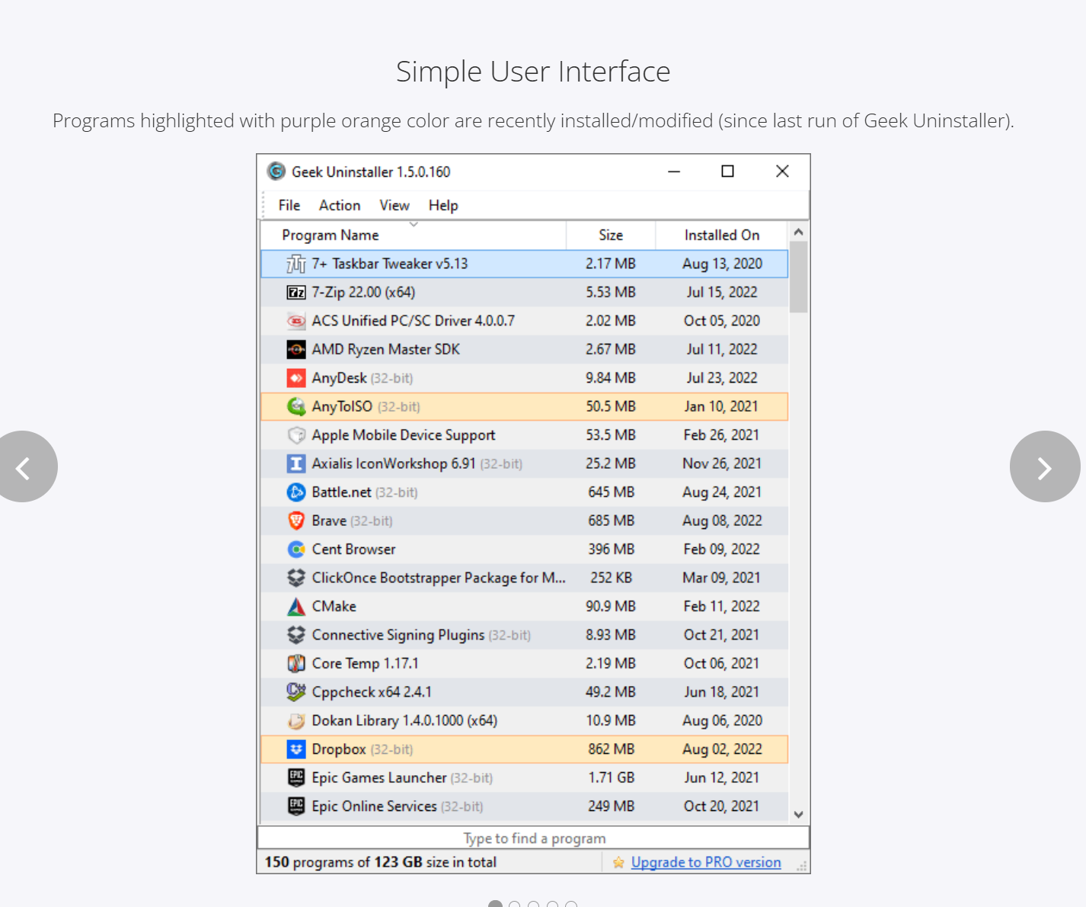This screenshot has height=907, width=1086.
Task: Click the 7-Zip 22.00 (x64) name
Action: (363, 293)
